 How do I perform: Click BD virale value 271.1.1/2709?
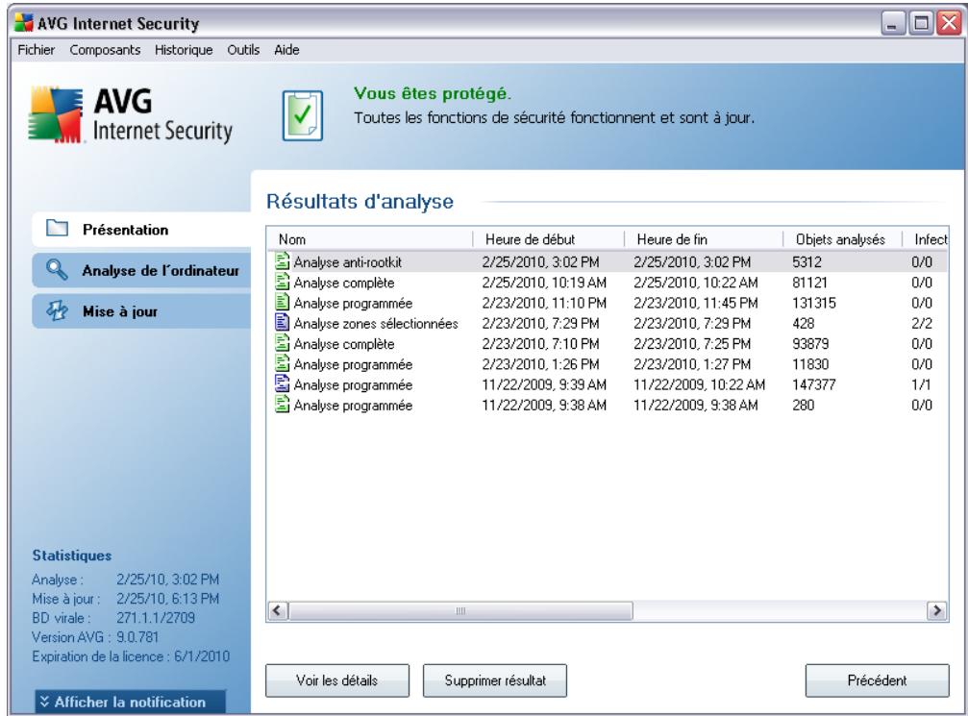(156, 617)
